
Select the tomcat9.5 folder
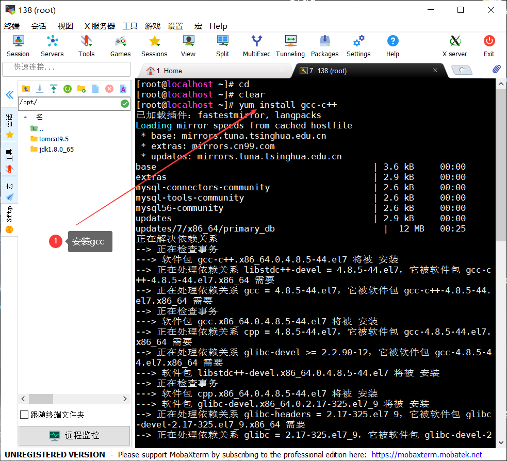click(50, 139)
